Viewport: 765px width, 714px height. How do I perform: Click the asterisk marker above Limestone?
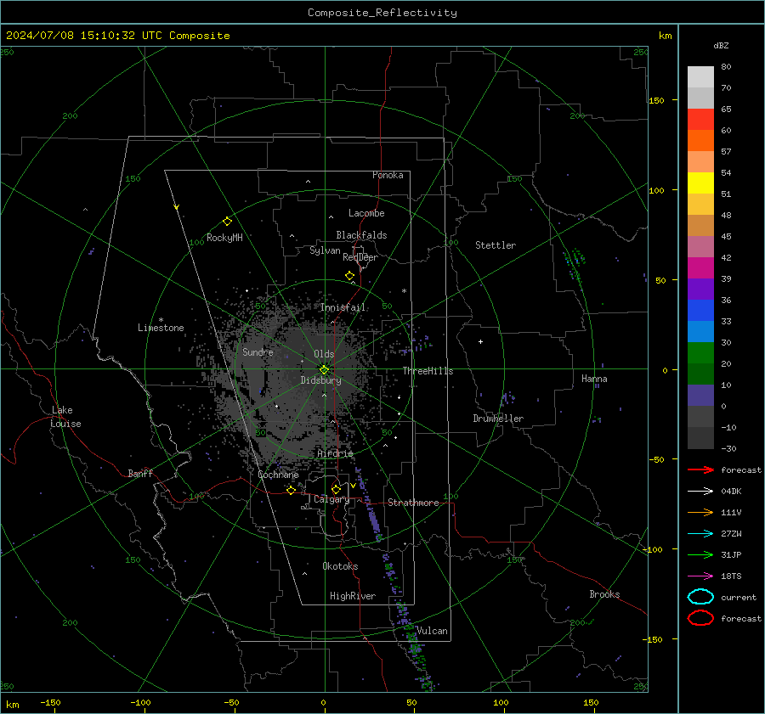click(161, 320)
